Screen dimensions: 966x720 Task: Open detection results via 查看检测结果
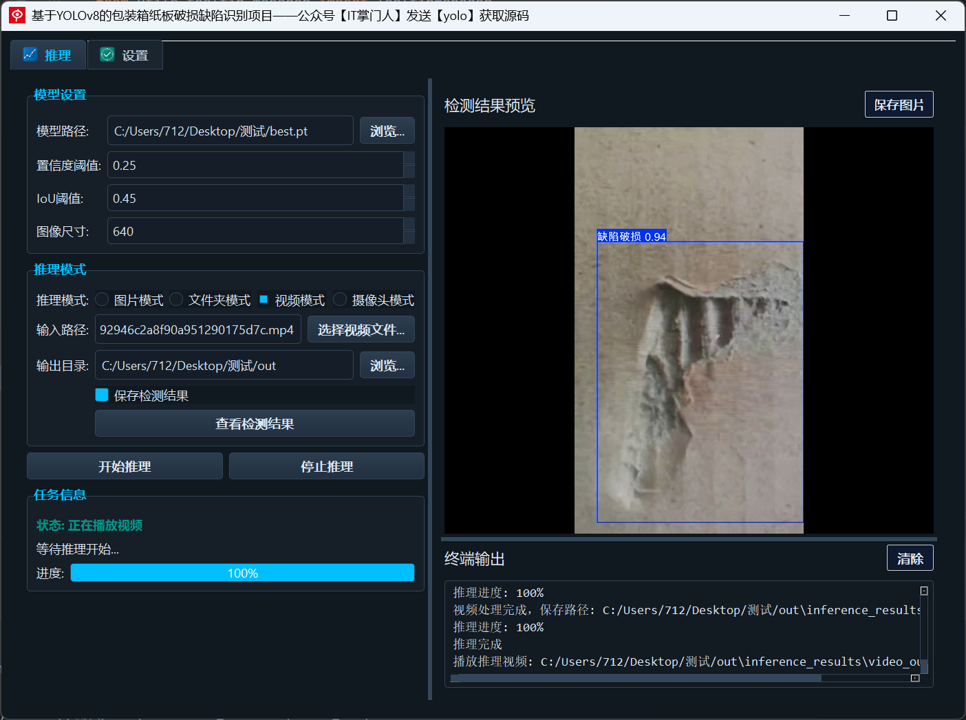click(254, 423)
